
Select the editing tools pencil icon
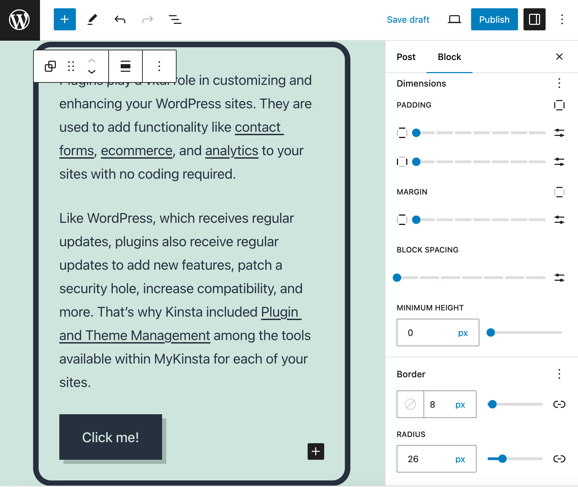(91, 20)
